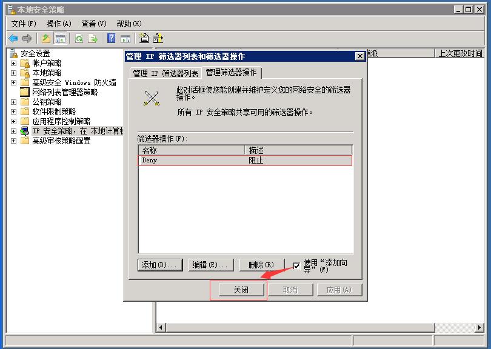This screenshot has width=491, height=349.
Task: Select the back navigation arrow icon
Action: pyautogui.click(x=13, y=38)
